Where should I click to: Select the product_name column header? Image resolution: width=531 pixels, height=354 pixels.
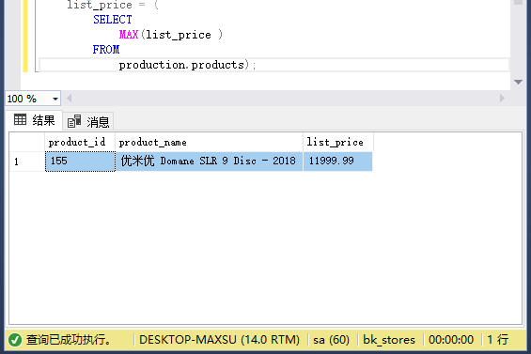(209, 142)
